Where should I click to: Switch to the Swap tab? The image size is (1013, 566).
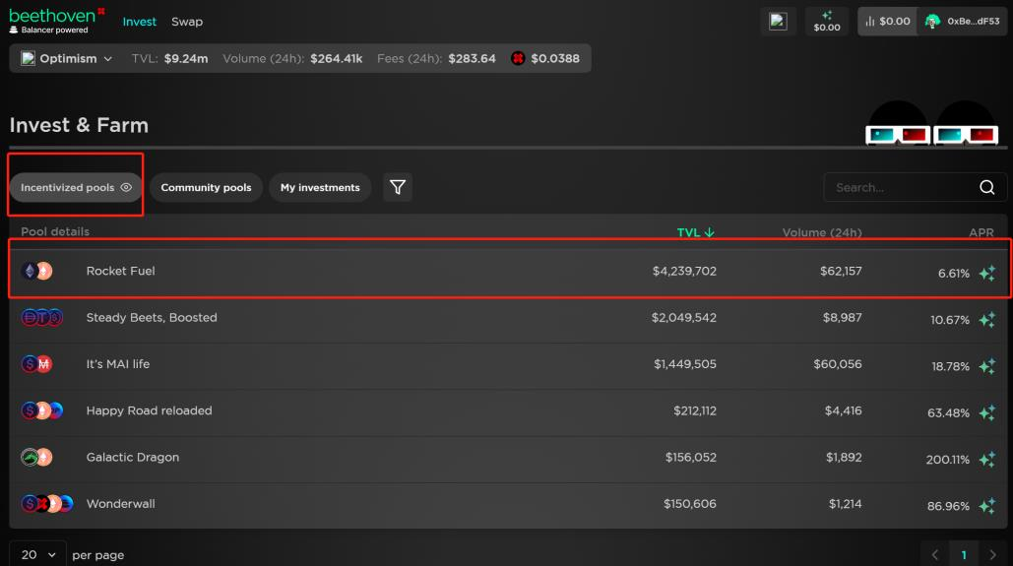(x=187, y=22)
